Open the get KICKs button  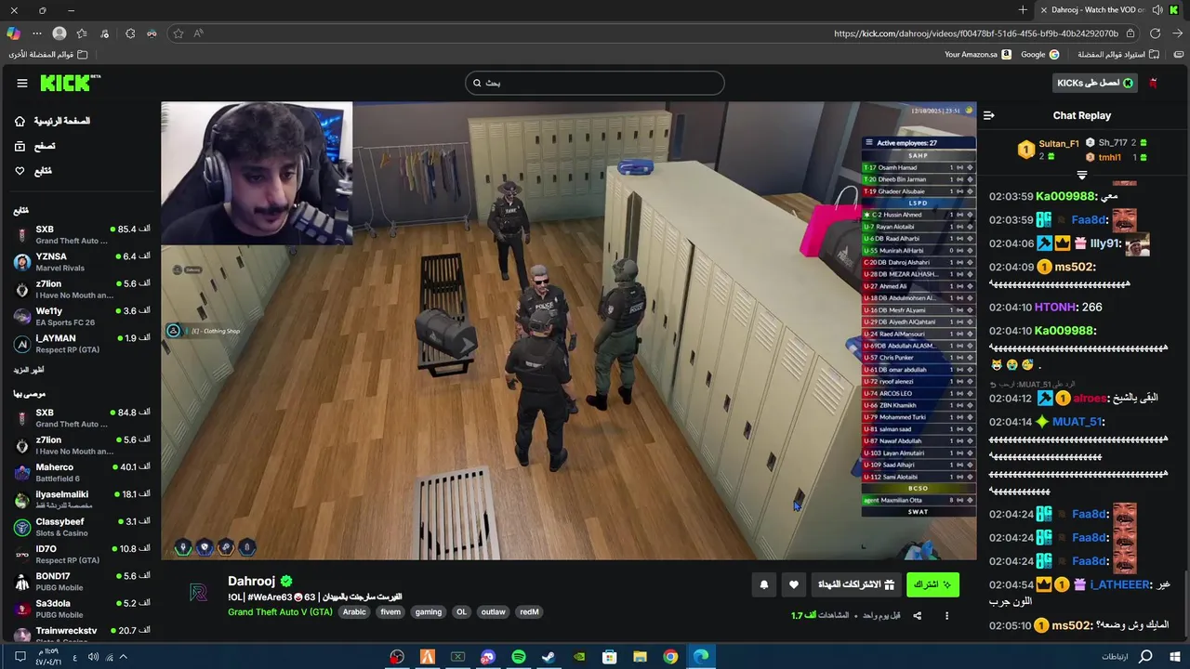click(x=1095, y=83)
